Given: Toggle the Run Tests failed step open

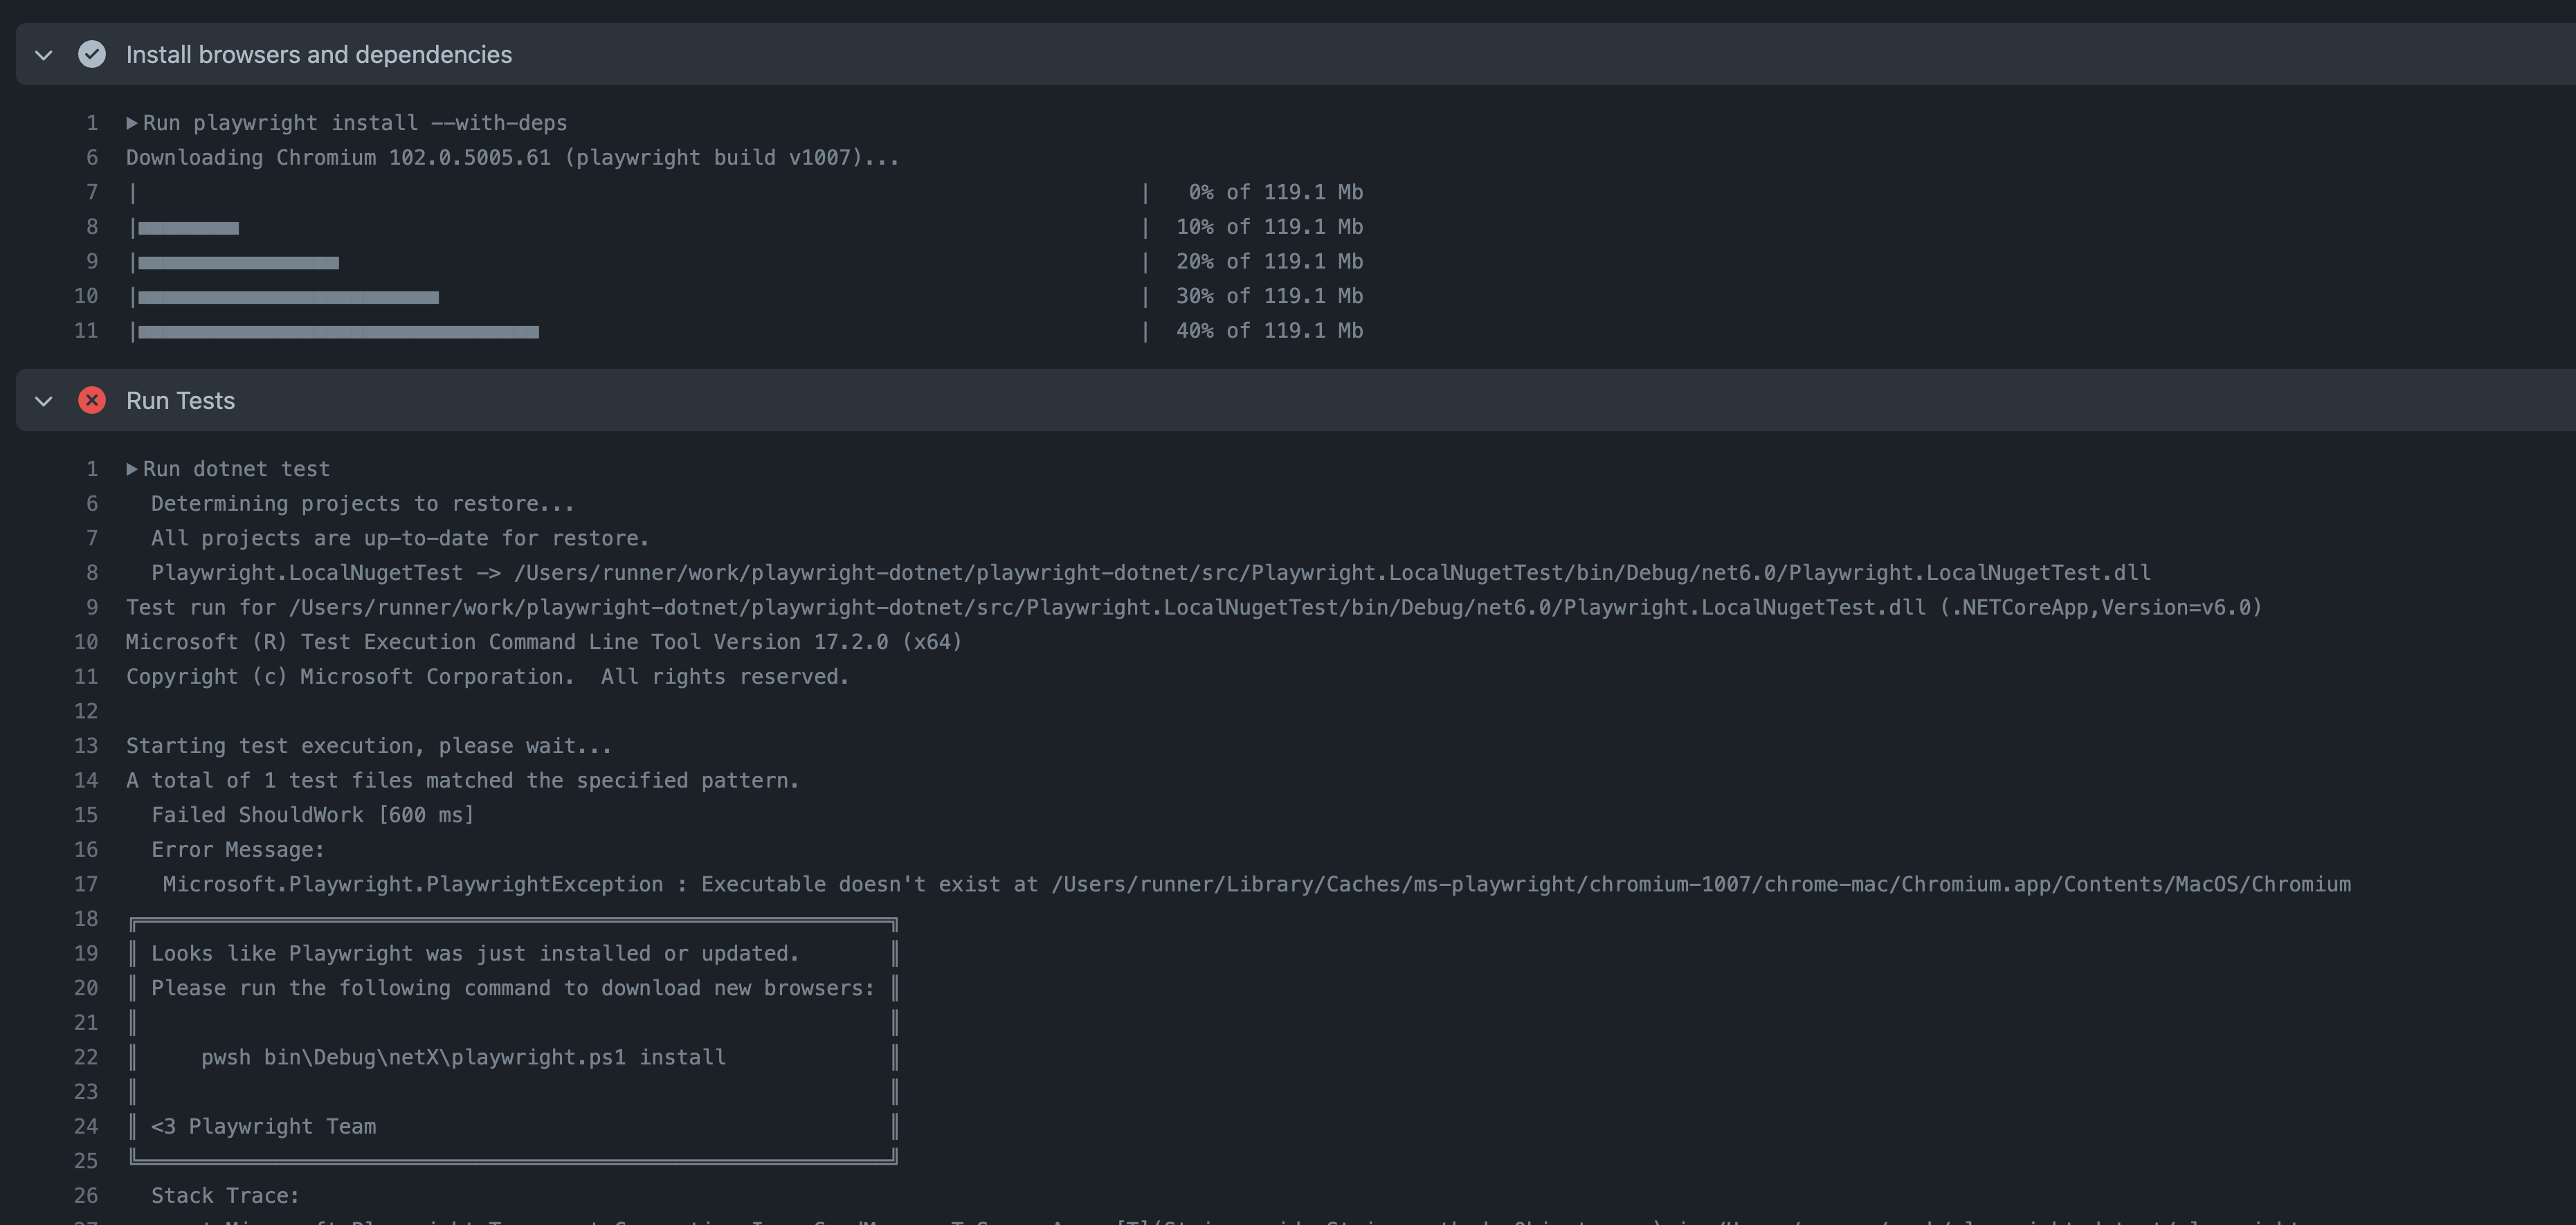Looking at the screenshot, I should pos(43,400).
